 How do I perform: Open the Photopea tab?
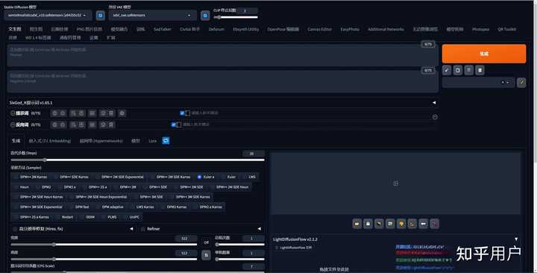pyautogui.click(x=480, y=29)
